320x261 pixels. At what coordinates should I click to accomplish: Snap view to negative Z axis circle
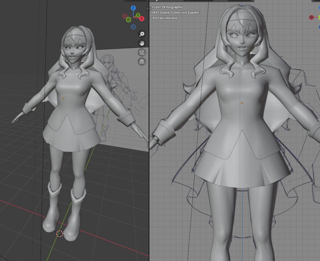click(133, 27)
